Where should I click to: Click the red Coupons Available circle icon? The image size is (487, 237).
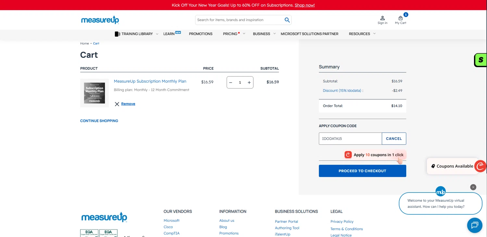(480, 166)
